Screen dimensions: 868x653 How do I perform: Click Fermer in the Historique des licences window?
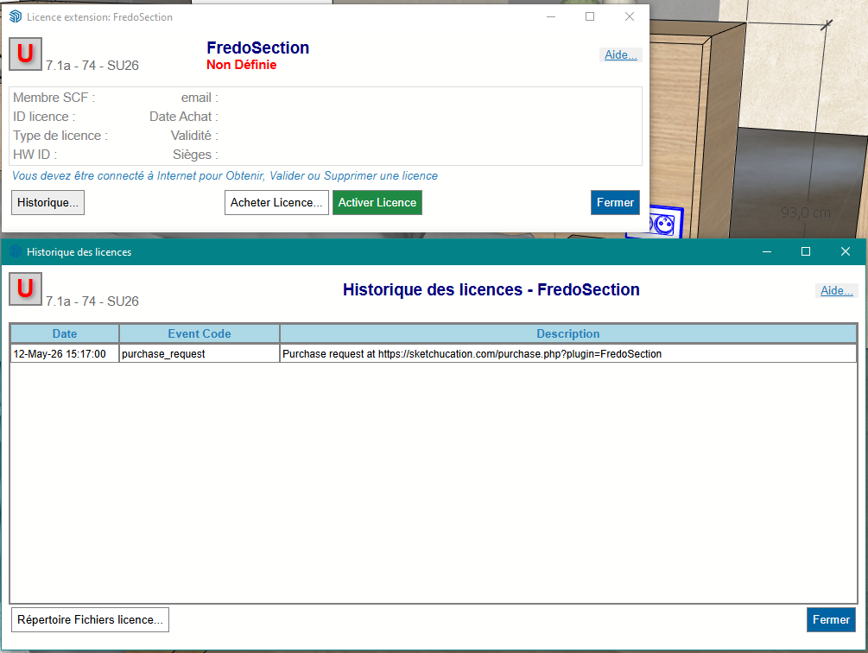[831, 620]
